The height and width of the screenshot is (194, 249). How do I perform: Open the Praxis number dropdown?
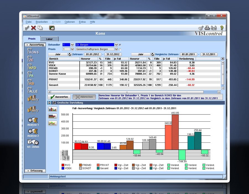[72, 49]
